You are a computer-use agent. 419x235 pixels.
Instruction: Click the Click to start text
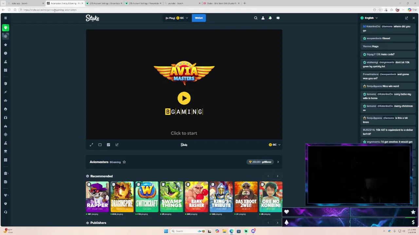point(184,133)
